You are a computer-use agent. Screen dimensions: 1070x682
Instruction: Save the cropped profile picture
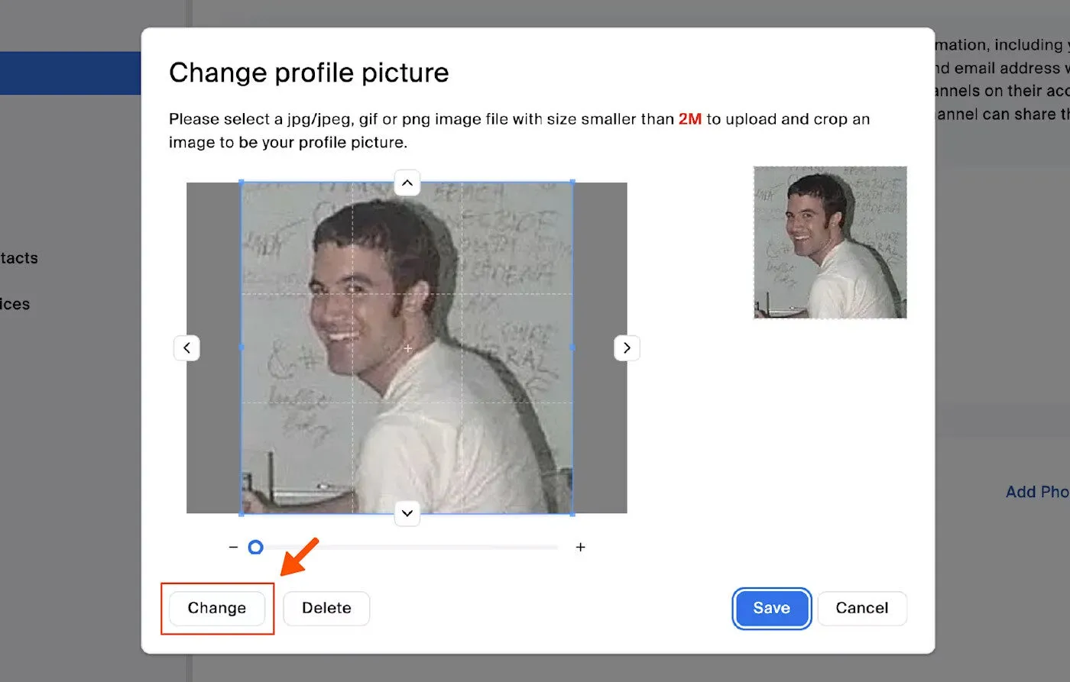coord(771,608)
